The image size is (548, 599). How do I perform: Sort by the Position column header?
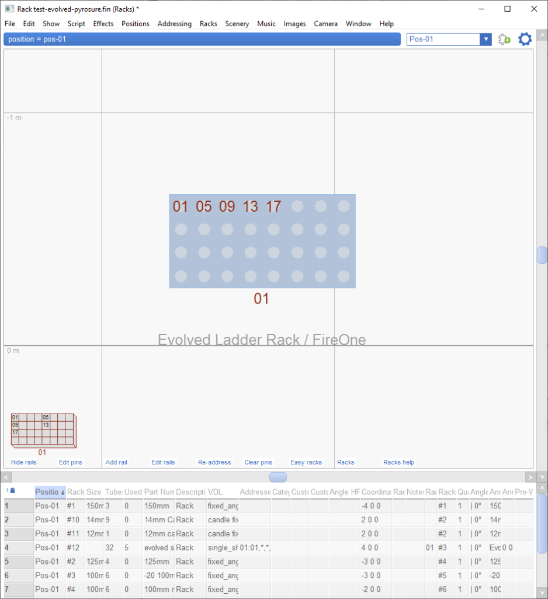pos(50,492)
